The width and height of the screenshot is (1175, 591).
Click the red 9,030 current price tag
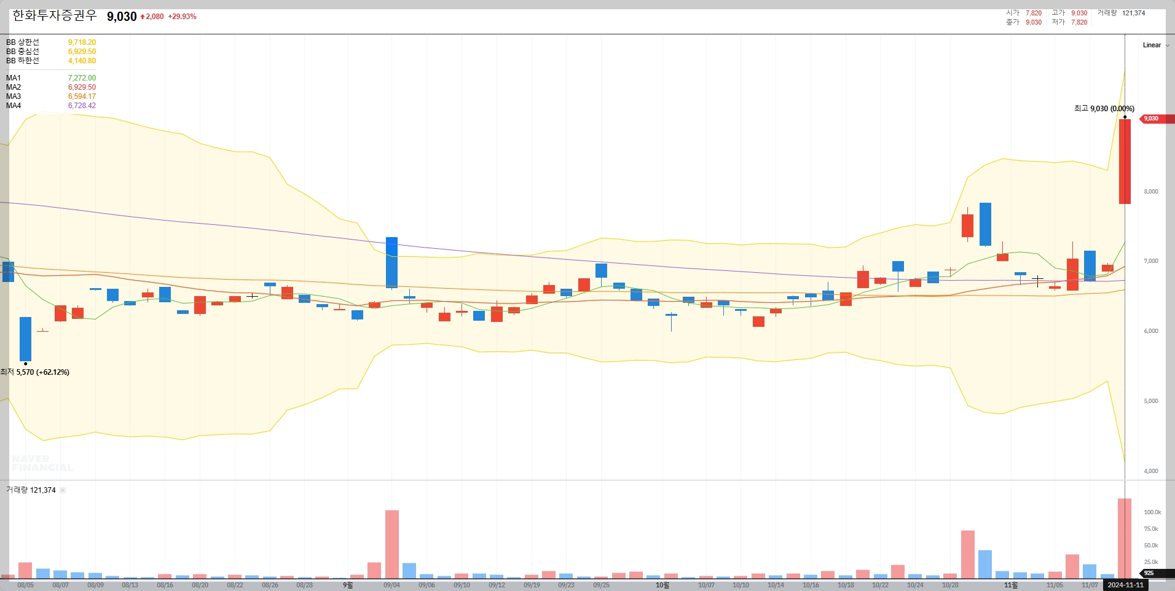point(1157,119)
